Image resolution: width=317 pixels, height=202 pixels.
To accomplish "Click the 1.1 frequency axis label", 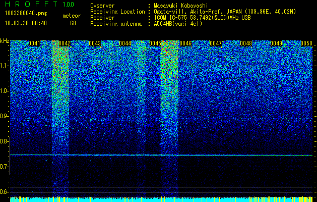I will pos(4,66).
